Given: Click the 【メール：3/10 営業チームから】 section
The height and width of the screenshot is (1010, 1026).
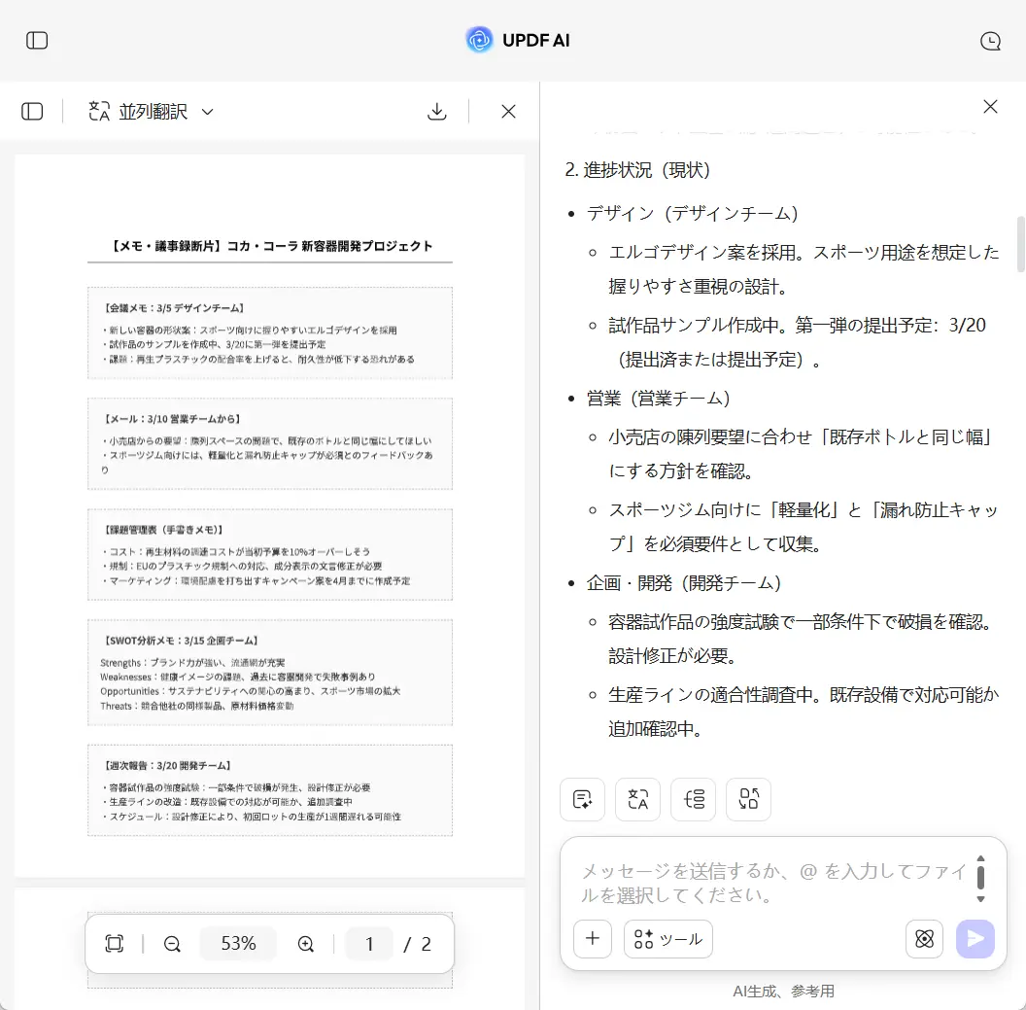Looking at the screenshot, I should click(269, 444).
